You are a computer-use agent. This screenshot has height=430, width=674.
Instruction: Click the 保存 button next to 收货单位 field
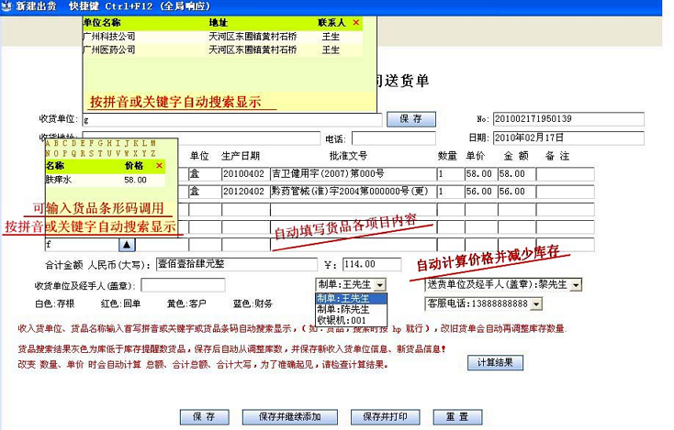pos(411,119)
